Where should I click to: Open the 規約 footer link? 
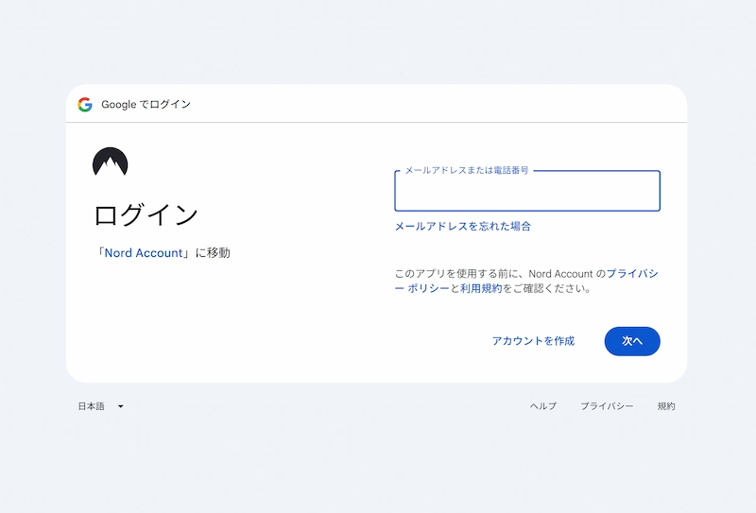pos(666,406)
